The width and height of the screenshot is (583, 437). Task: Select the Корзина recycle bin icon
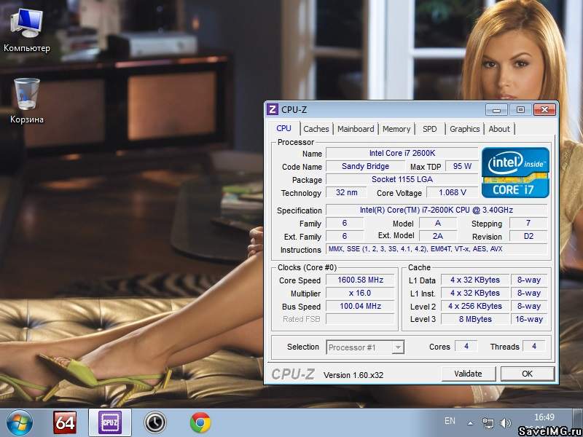pyautogui.click(x=27, y=101)
